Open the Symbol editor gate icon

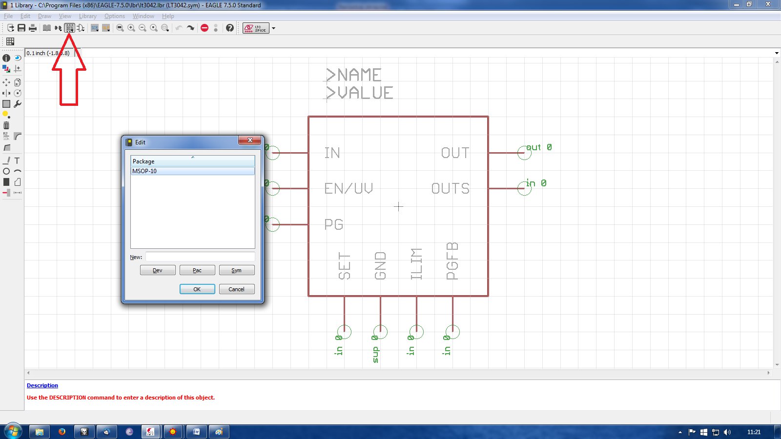tap(81, 28)
